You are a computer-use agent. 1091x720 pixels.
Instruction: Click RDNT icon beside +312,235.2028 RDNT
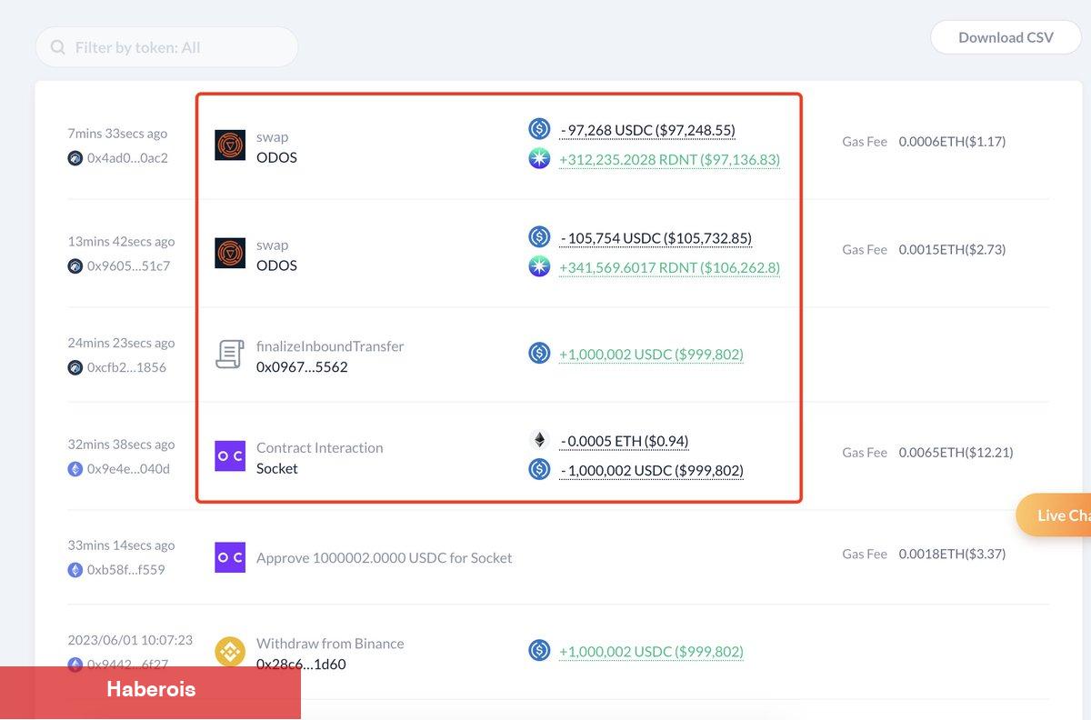pos(539,159)
